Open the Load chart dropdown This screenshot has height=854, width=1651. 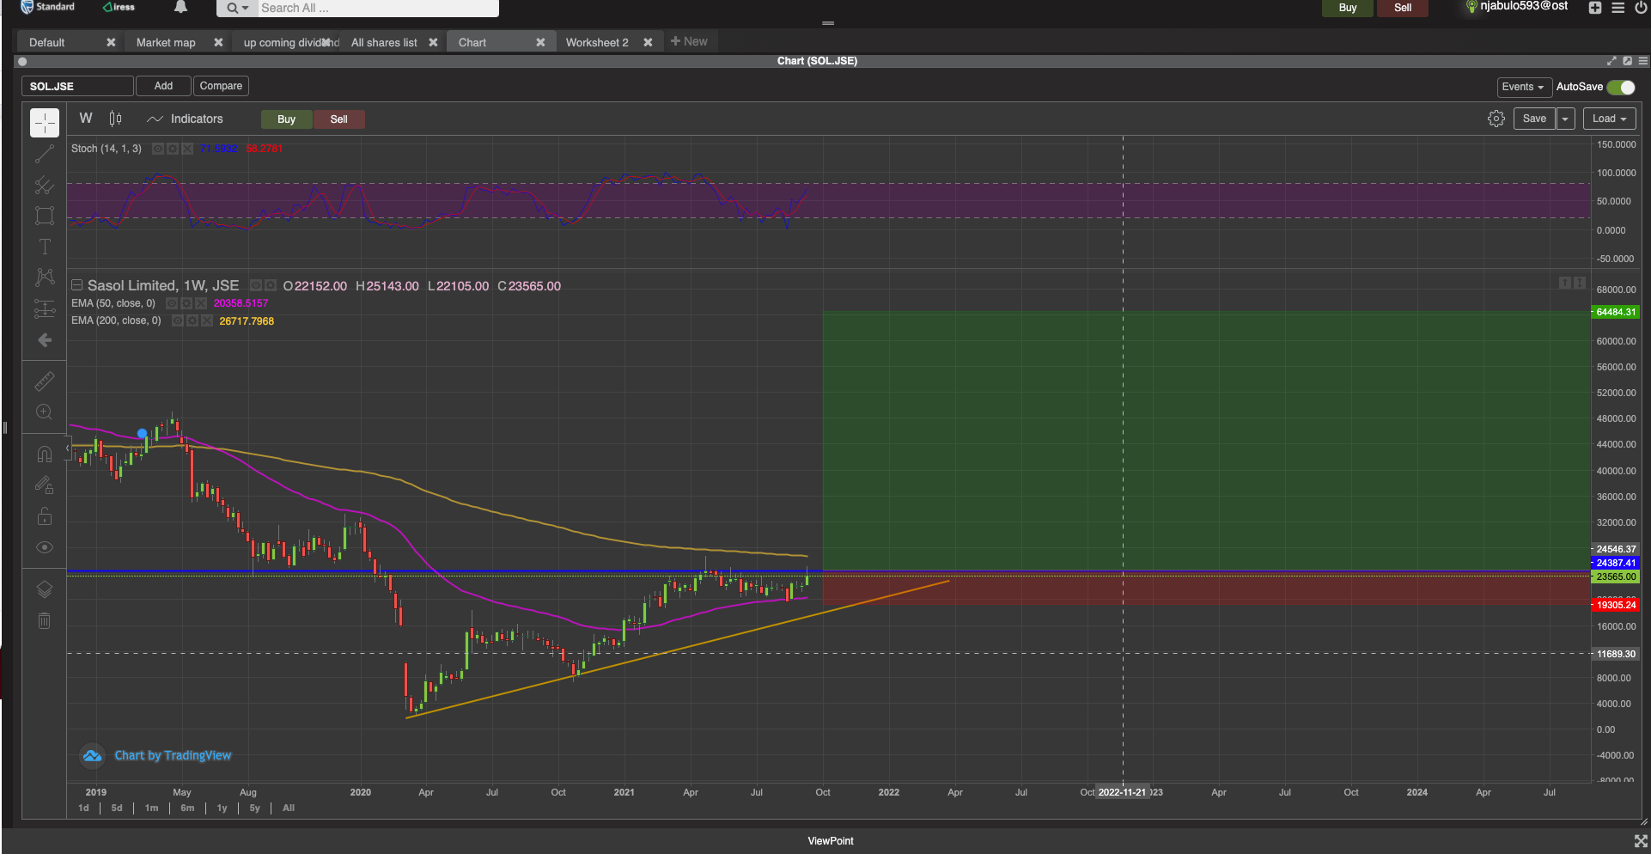(x=1609, y=119)
